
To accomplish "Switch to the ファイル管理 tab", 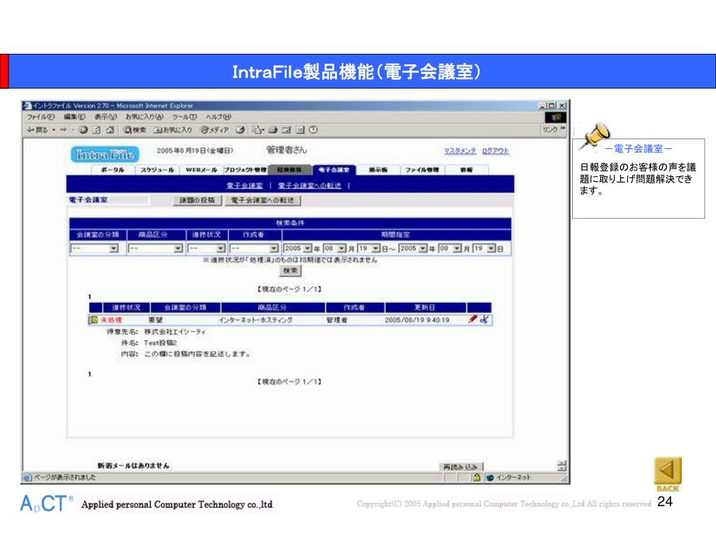I will (422, 170).
